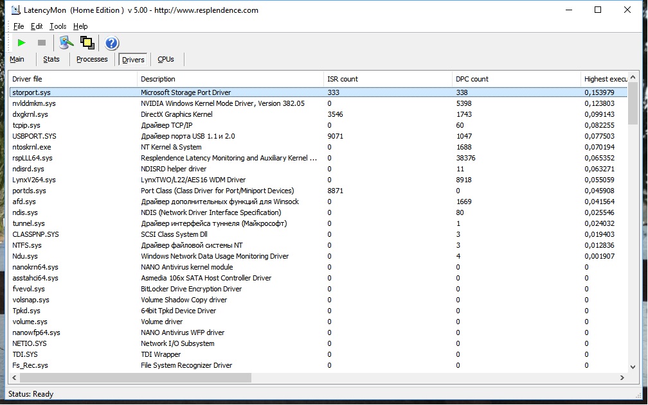Screen dimensions: 648x405
Task: Click the horizontal scrollbar right arrow
Action: click(x=622, y=377)
